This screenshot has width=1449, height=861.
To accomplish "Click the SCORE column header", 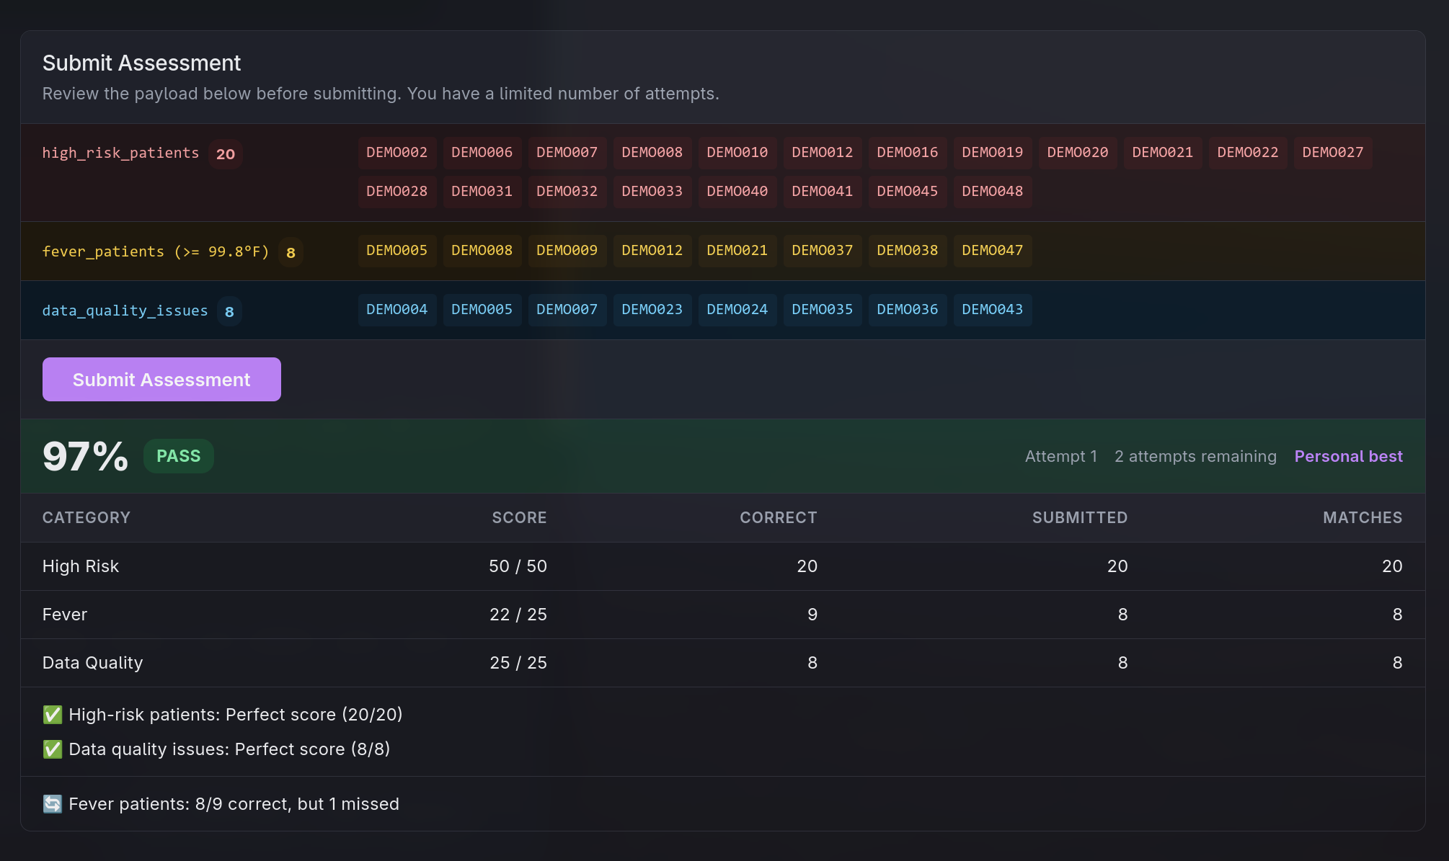I will [x=519, y=517].
